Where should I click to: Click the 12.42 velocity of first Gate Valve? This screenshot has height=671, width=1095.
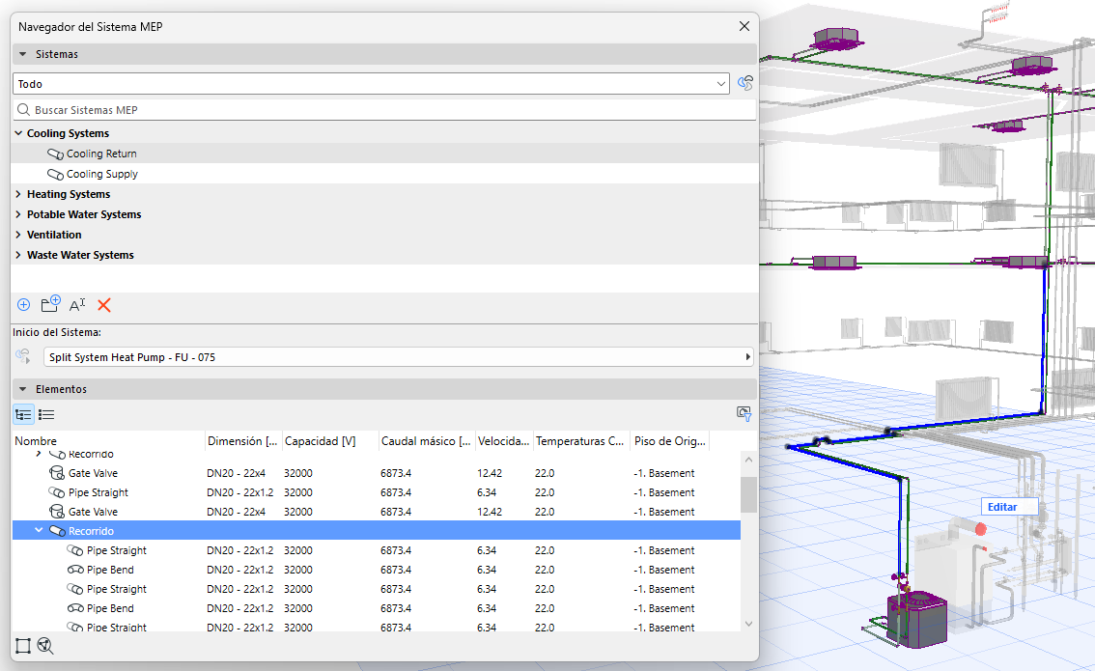tap(490, 473)
